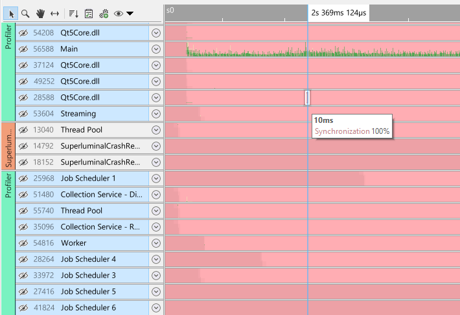Open dropdown arrow beside the eye icon
Image resolution: width=460 pixels, height=315 pixels.
pos(130,13)
